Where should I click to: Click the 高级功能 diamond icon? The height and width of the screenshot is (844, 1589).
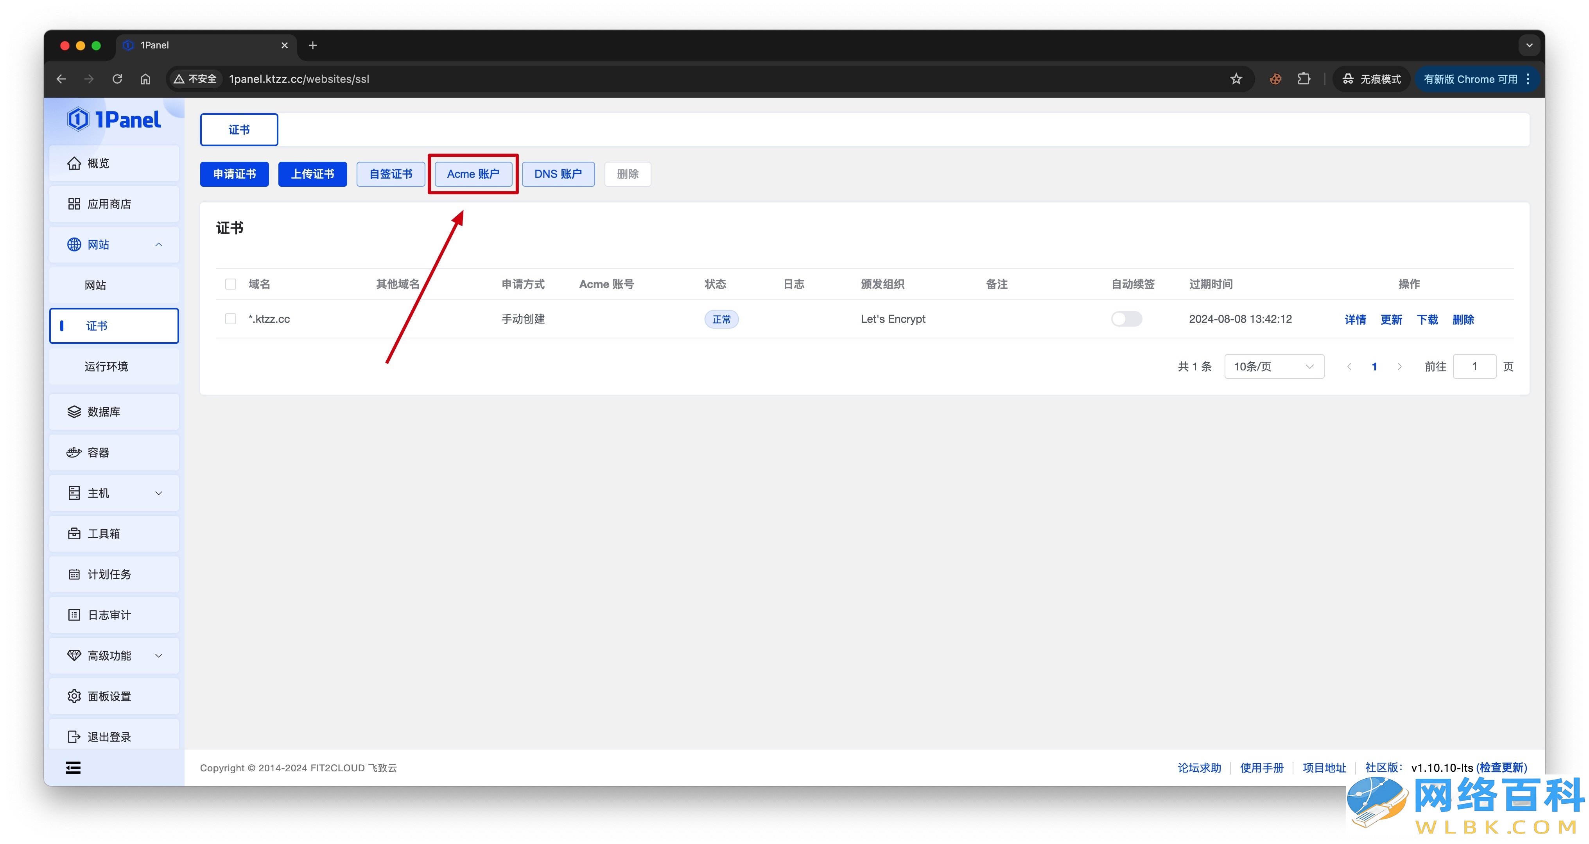coord(74,656)
